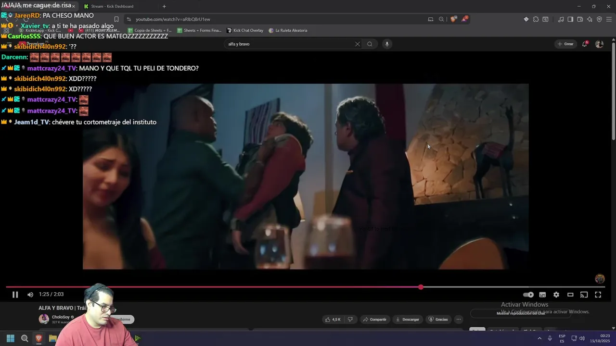Open the player settings gear

coord(556,295)
